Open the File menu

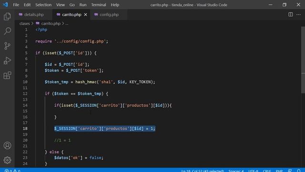point(16,5)
